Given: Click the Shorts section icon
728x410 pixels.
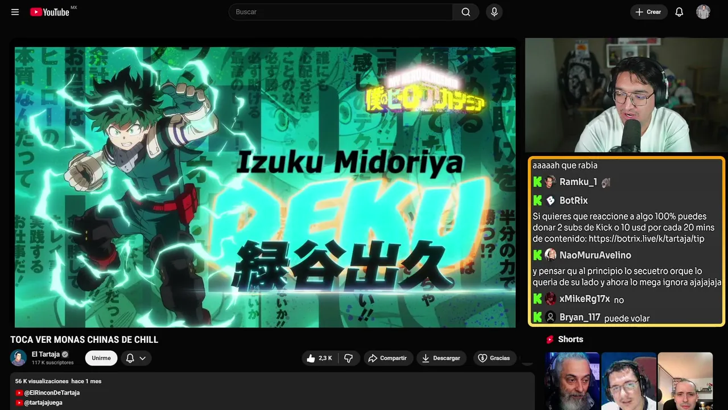Looking at the screenshot, I should pos(550,339).
